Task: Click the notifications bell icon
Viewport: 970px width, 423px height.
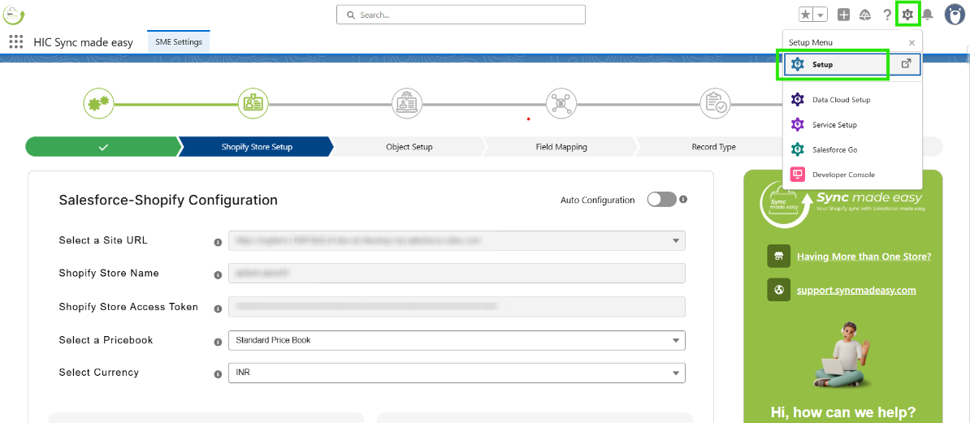Action: 927,15
